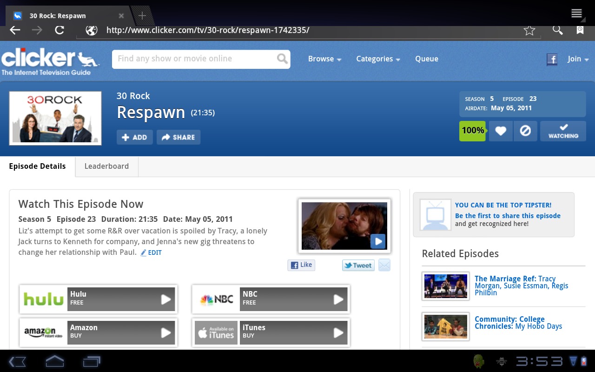
Task: Reload the page with the refresh icon
Action: pyautogui.click(x=59, y=30)
